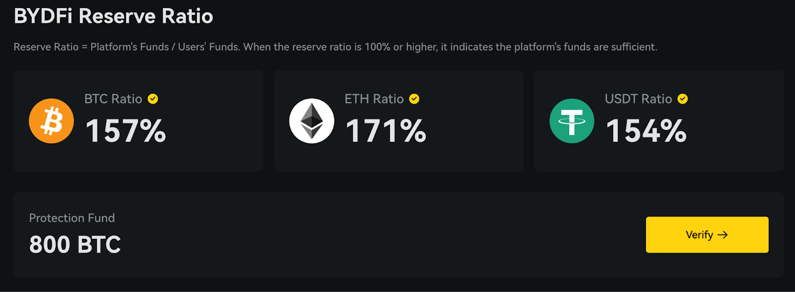Click the BYDFi Reserve Ratio heading

[x=113, y=16]
